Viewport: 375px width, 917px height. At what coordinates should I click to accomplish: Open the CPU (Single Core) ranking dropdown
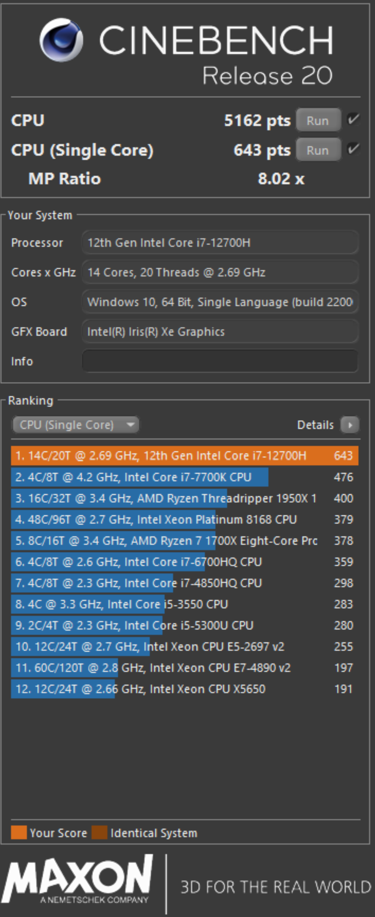coord(75,425)
